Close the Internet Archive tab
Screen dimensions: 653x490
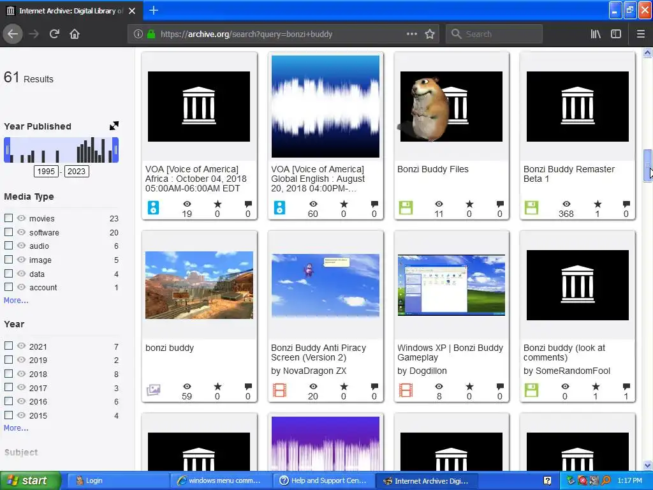tap(132, 11)
